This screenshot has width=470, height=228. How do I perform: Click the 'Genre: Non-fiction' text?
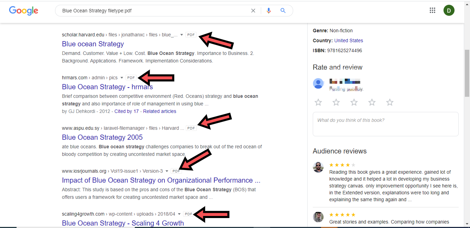click(x=333, y=31)
